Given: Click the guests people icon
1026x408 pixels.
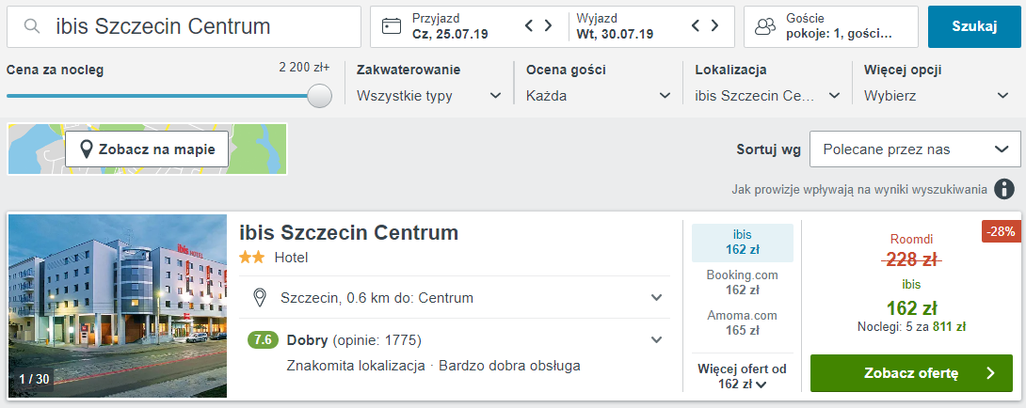Looking at the screenshot, I should pyautogui.click(x=765, y=27).
